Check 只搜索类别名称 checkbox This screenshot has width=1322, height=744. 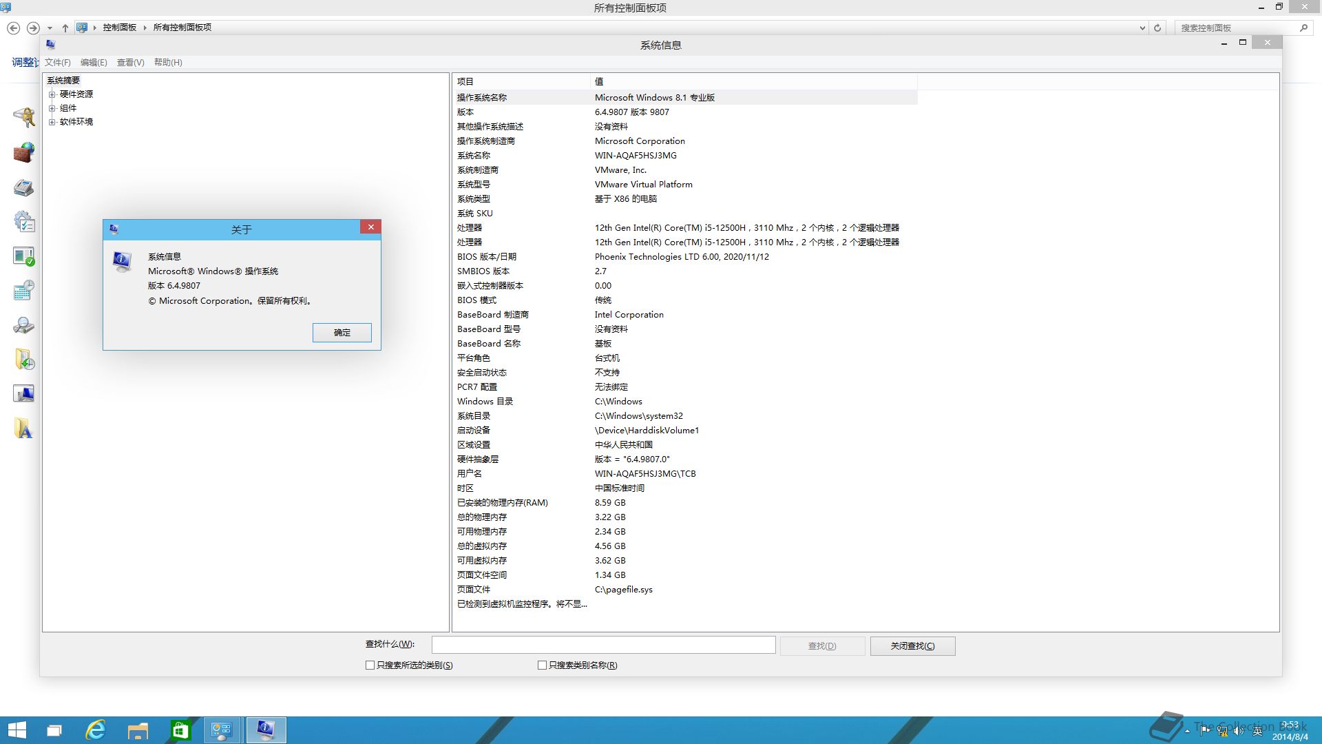pyautogui.click(x=542, y=665)
